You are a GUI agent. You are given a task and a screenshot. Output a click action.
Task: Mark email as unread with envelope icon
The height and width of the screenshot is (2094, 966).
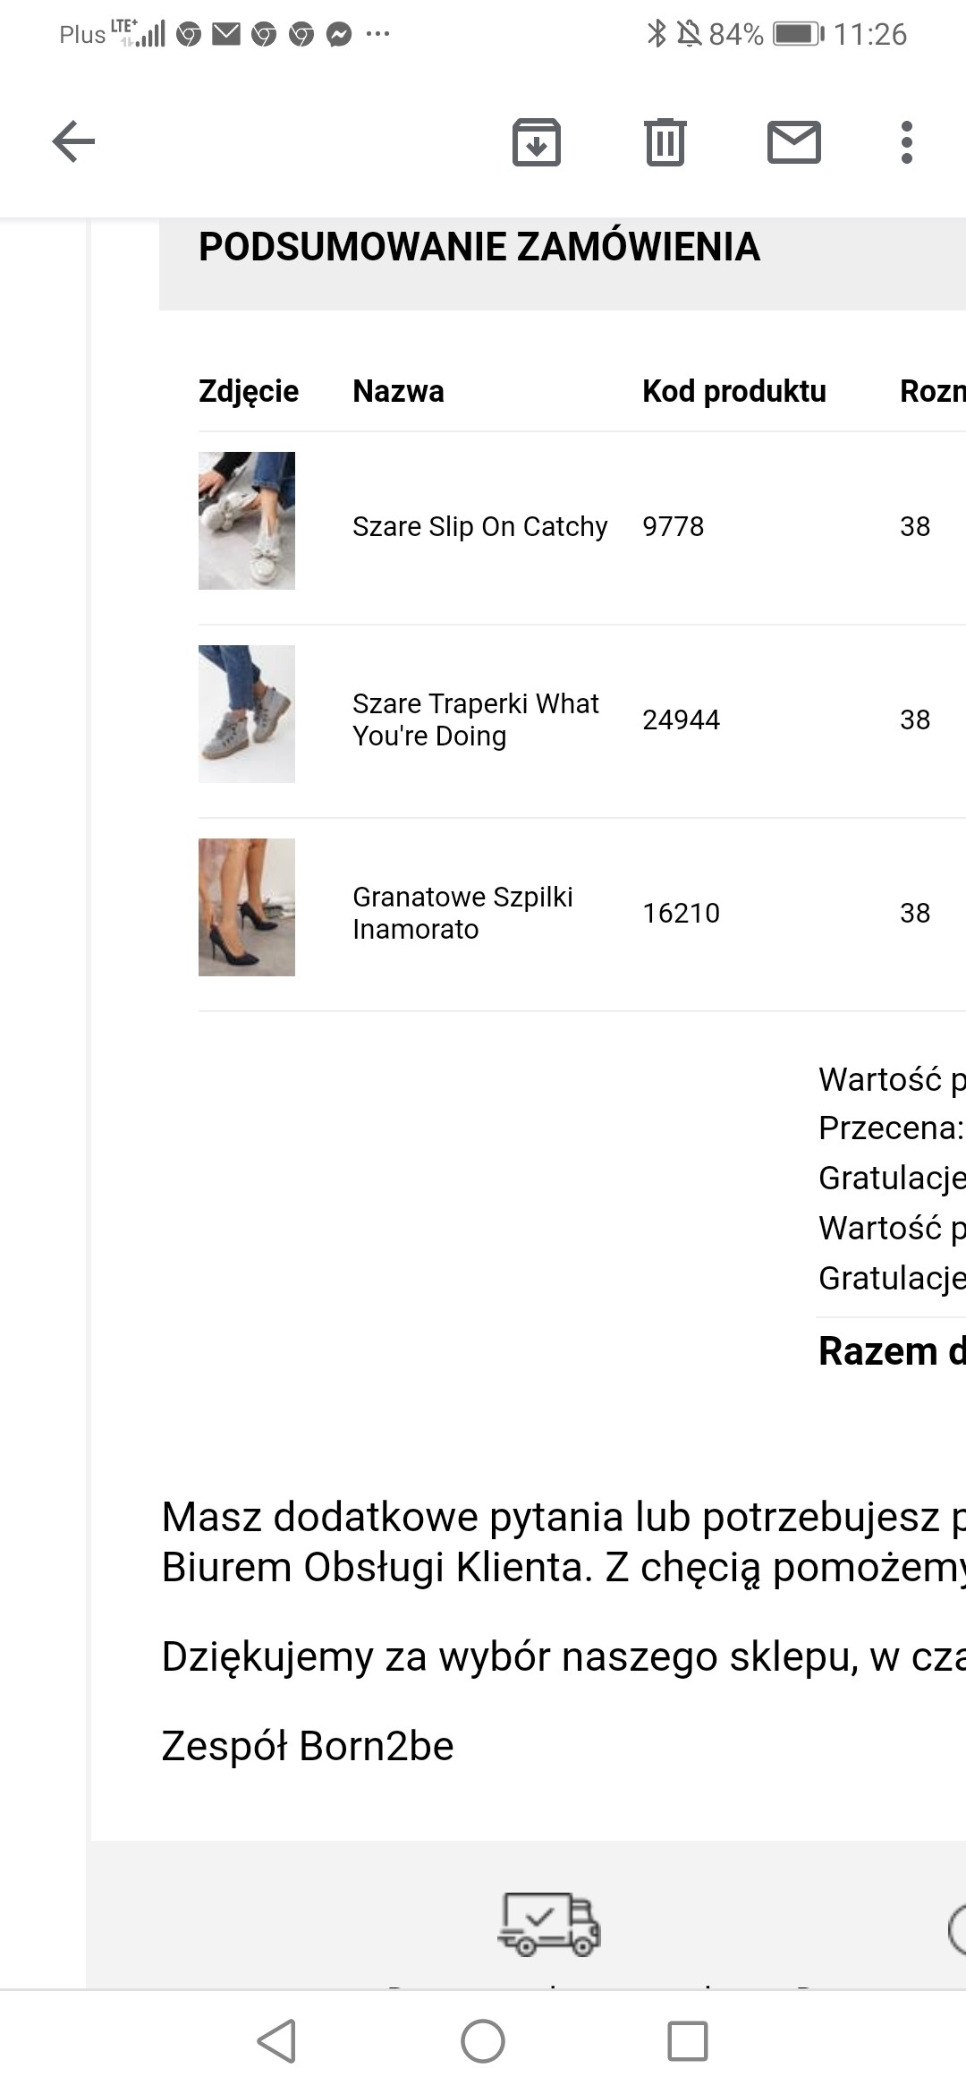pos(794,142)
